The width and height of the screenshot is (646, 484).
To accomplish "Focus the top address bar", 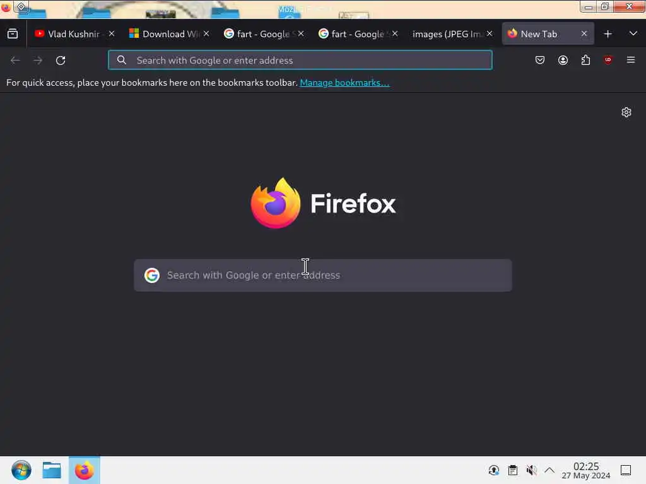I will (300, 60).
